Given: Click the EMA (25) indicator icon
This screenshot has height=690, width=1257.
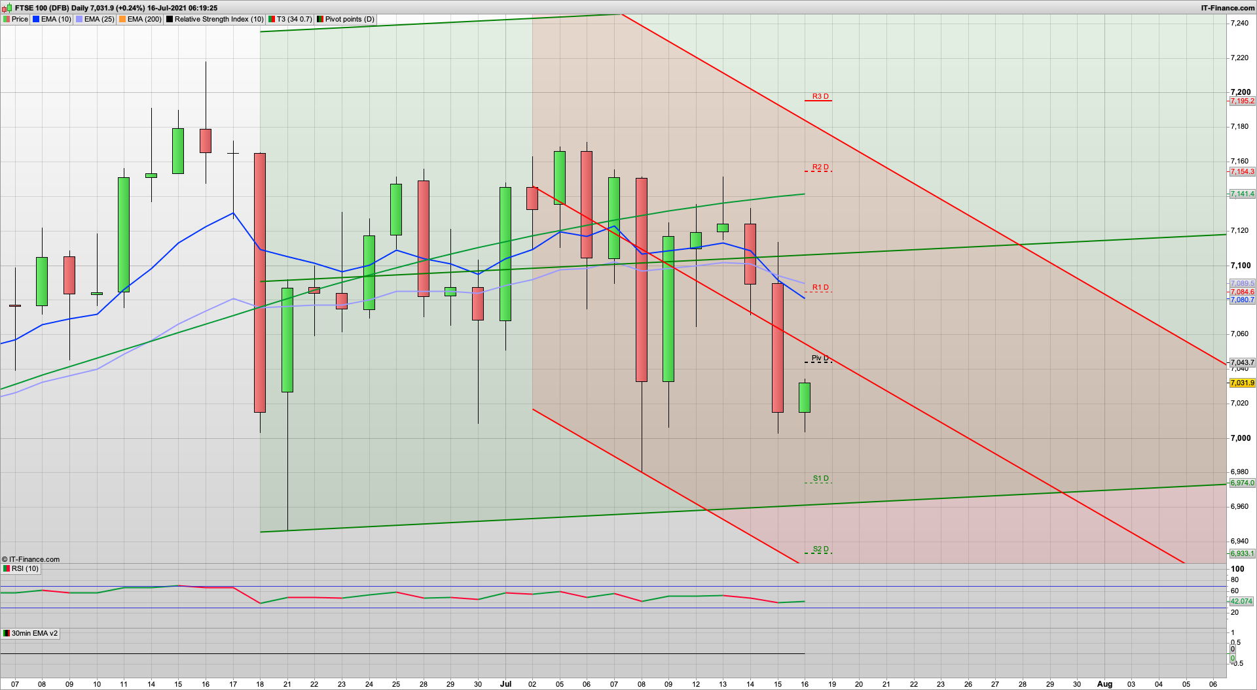Looking at the screenshot, I should coord(79,19).
